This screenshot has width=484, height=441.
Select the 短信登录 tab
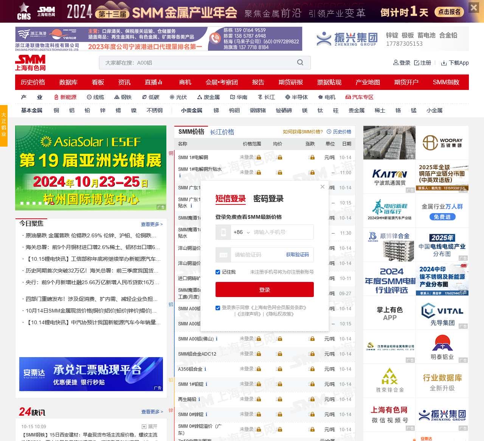pos(231,199)
